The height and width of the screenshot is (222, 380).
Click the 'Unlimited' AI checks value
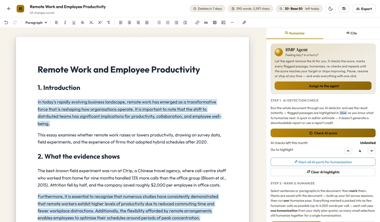pyautogui.click(x=368, y=143)
